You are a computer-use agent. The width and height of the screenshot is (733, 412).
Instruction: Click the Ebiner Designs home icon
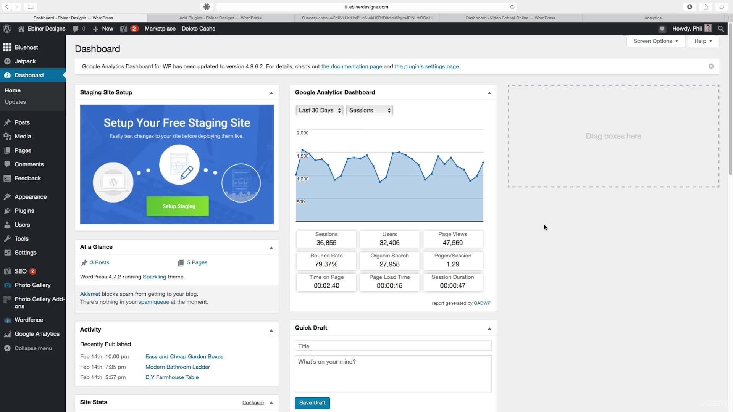21,29
